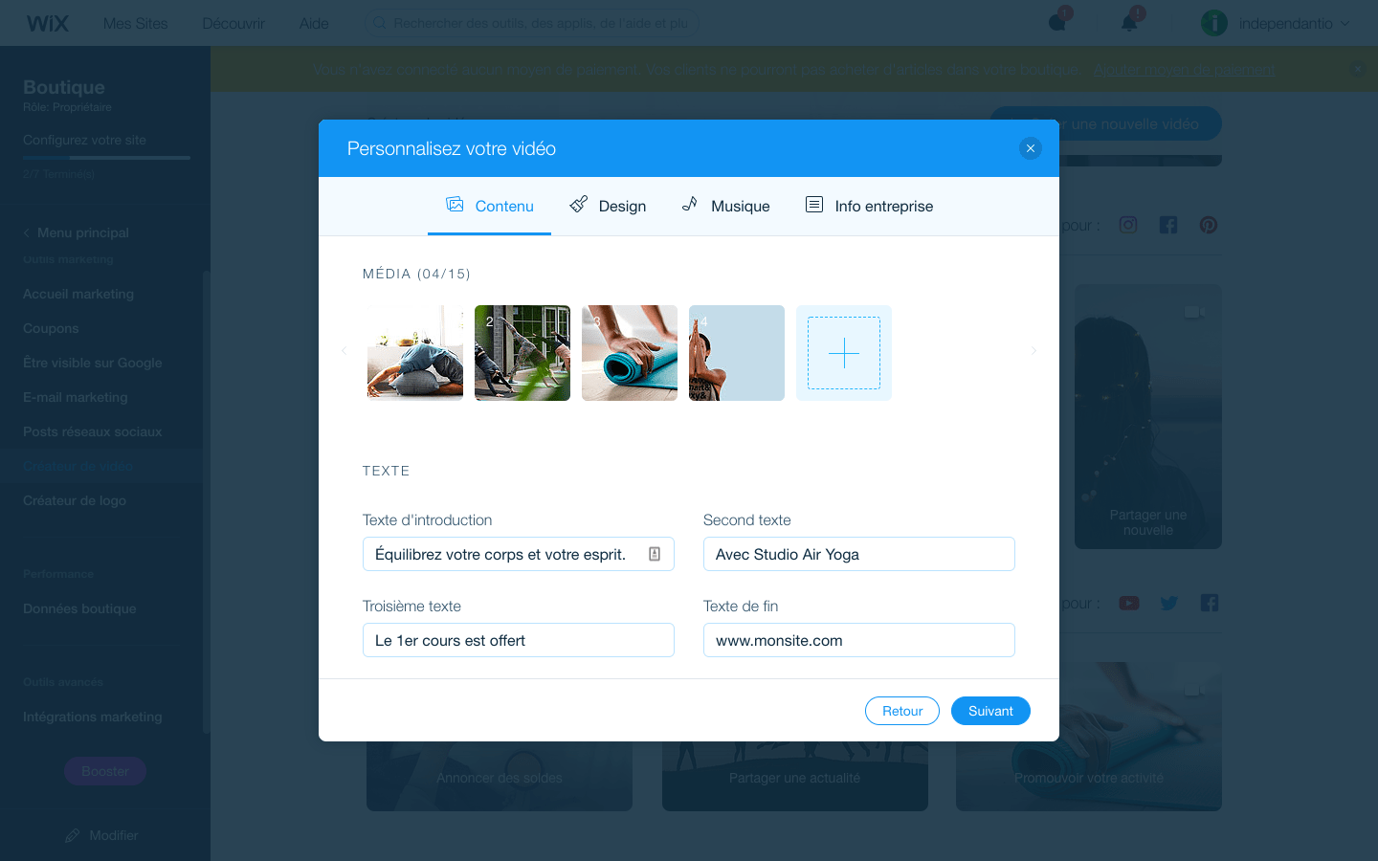Image resolution: width=1378 pixels, height=861 pixels.
Task: Dismiss the payment warning banner
Action: 1357,69
